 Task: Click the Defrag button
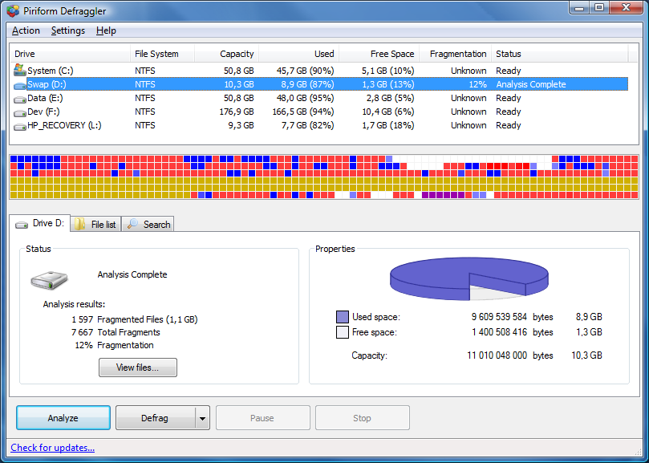pos(155,418)
